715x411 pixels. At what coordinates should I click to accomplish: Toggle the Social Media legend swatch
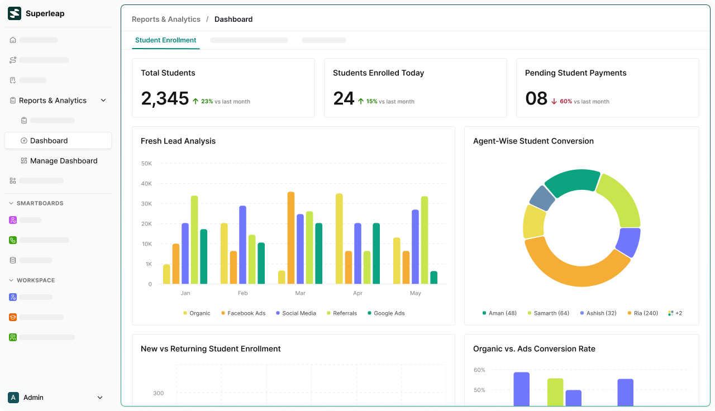pos(278,313)
